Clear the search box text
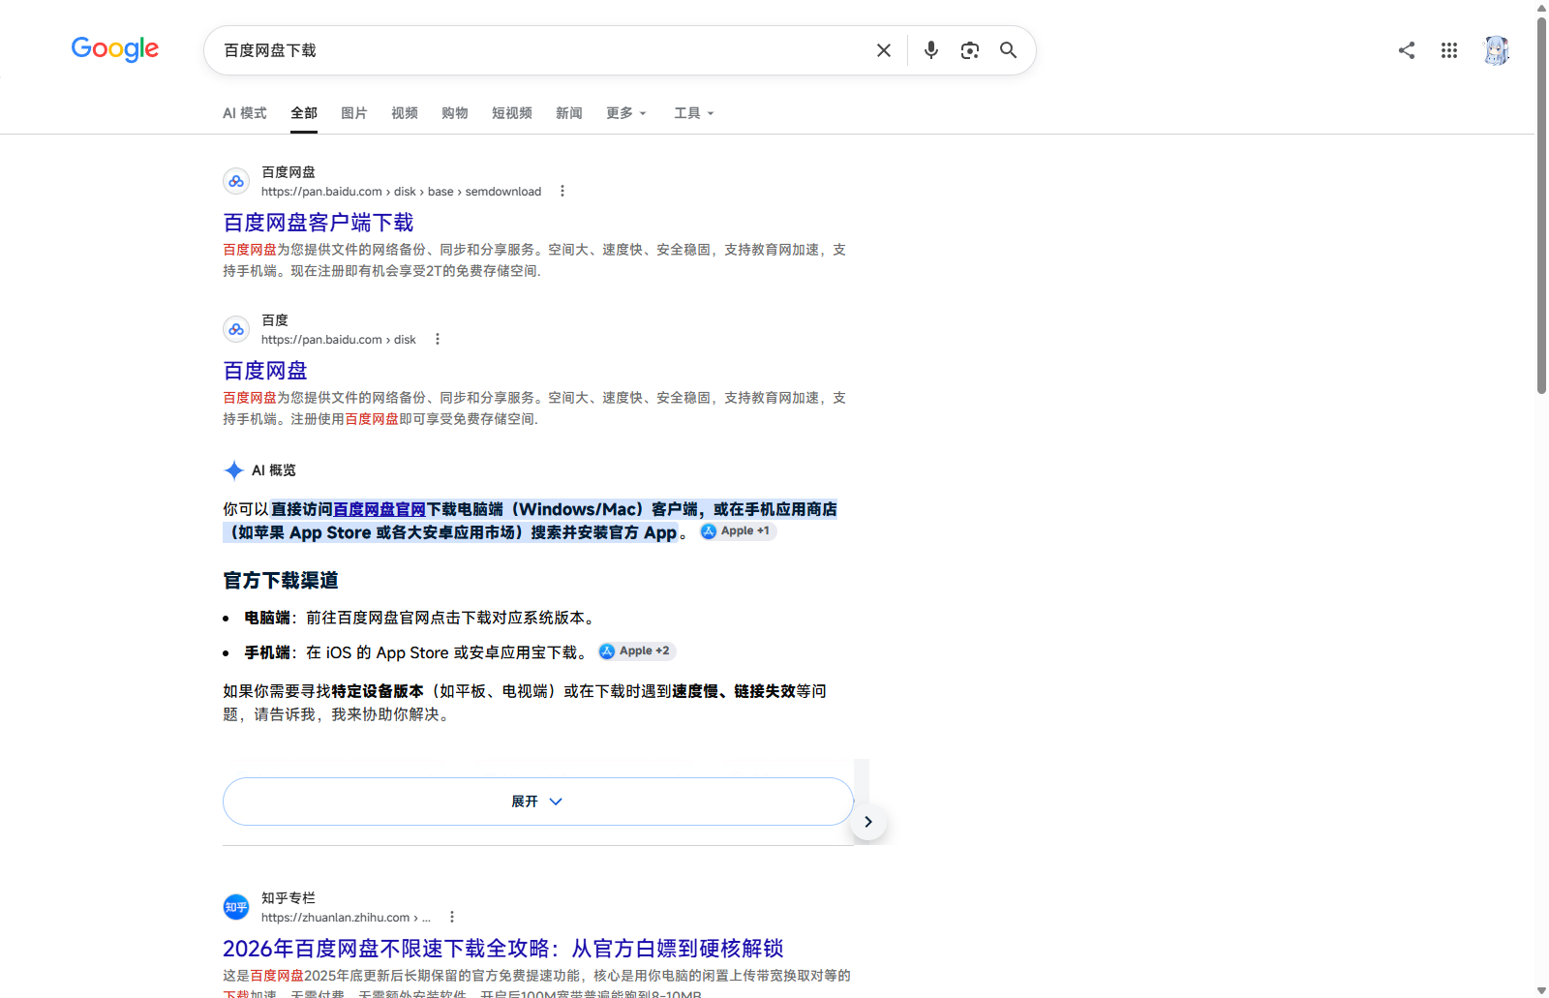Screen dimensions: 1549x998 [x=884, y=50]
